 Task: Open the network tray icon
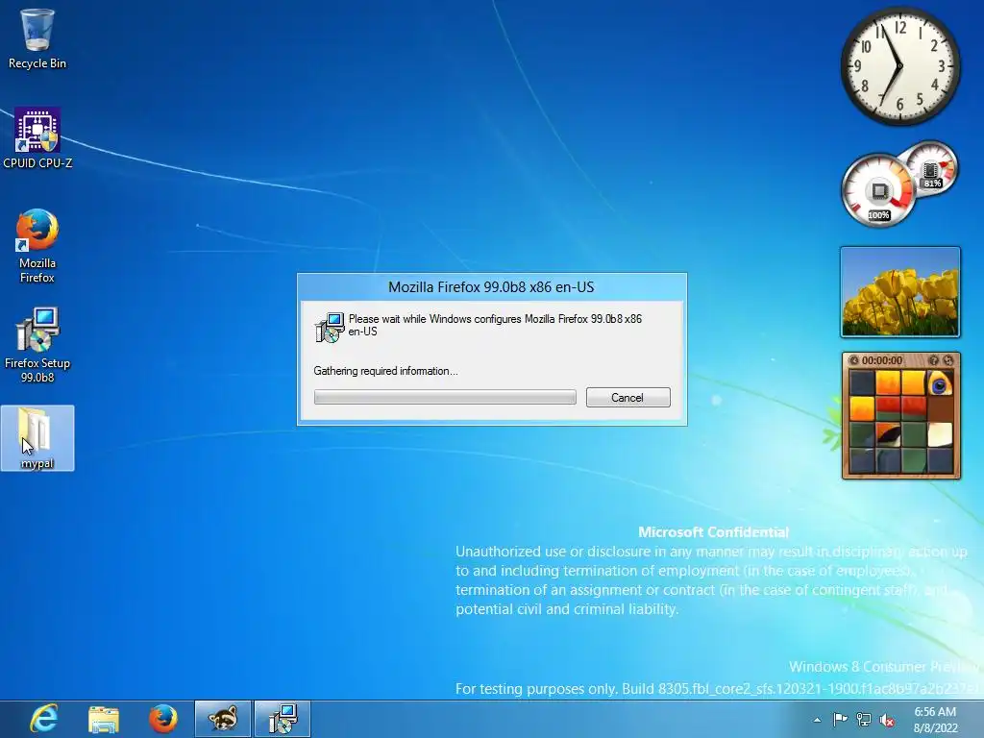864,720
